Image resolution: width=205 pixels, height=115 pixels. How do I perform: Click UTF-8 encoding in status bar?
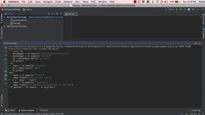tap(193, 114)
